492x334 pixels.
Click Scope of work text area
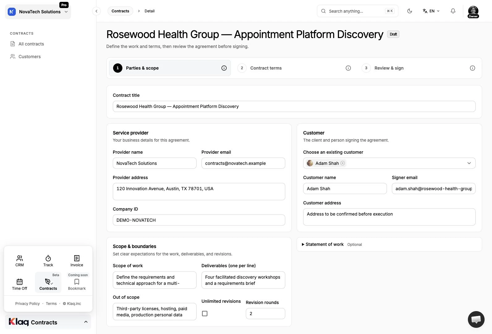[x=155, y=280]
